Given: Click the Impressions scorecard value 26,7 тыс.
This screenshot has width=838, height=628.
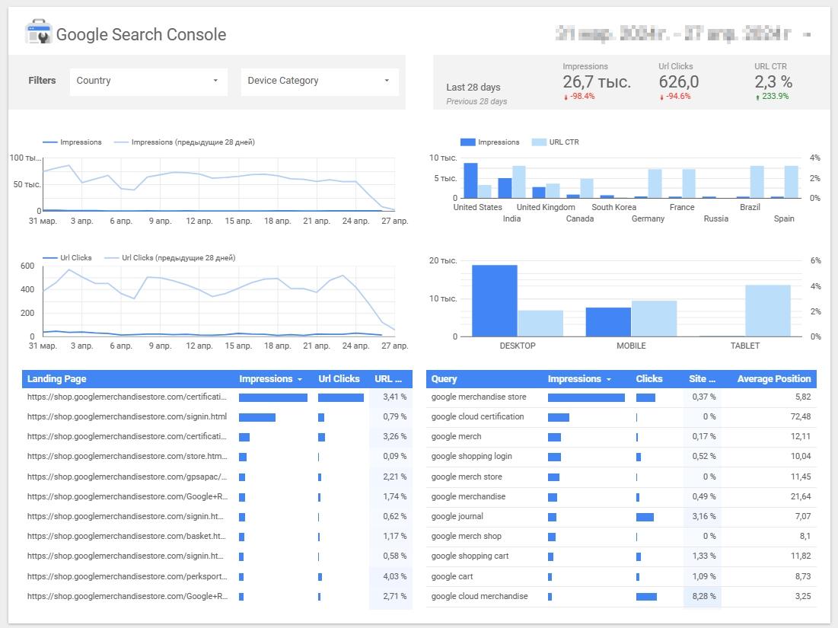Looking at the screenshot, I should point(597,82).
